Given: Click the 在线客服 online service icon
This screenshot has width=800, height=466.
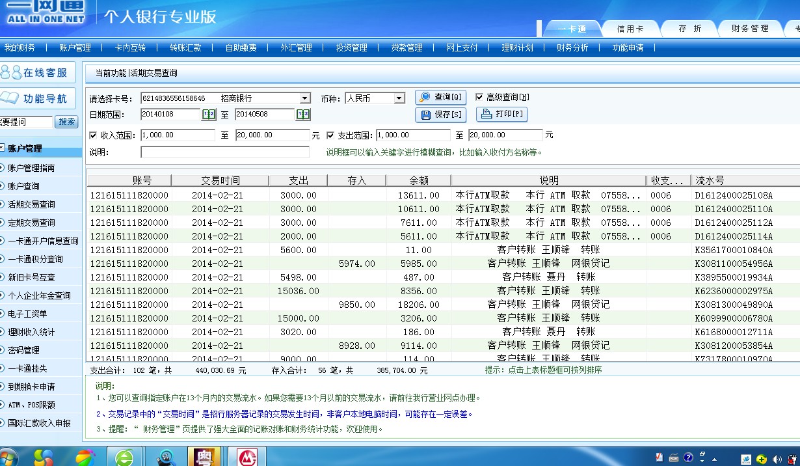Looking at the screenshot, I should (x=38, y=72).
